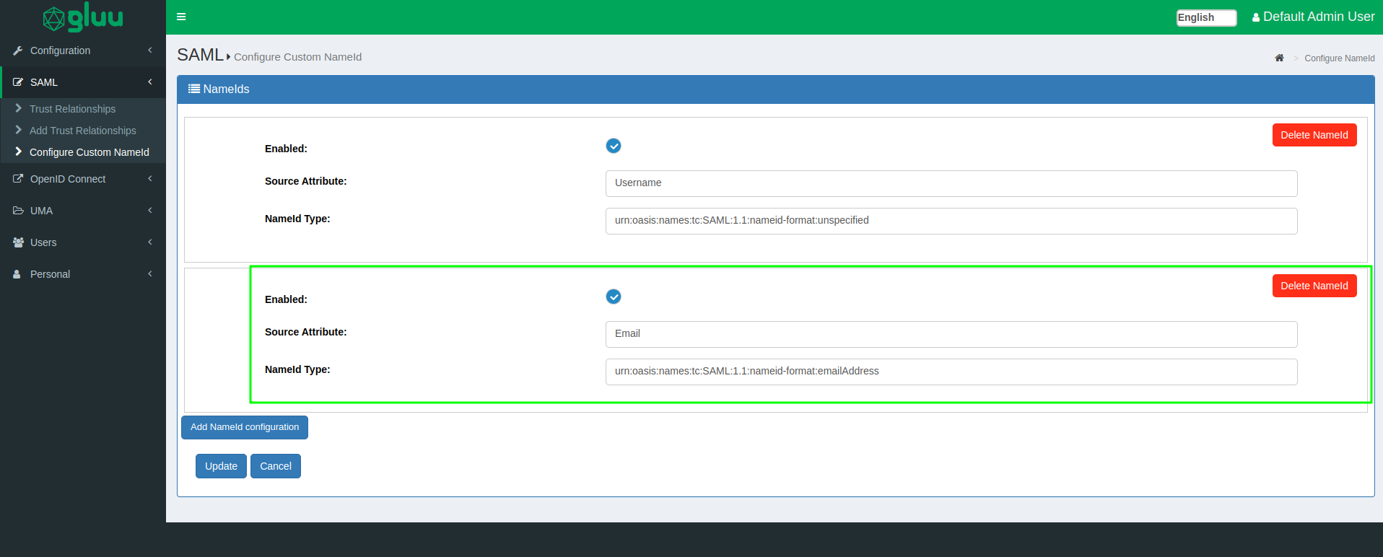Click the Configuration wrench icon

click(x=18, y=51)
